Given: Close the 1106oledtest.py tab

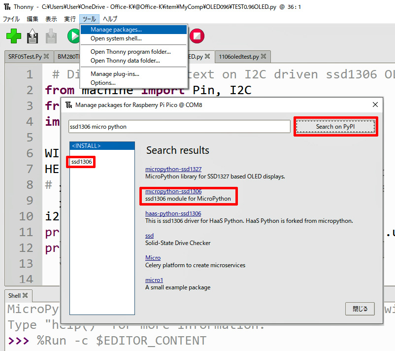Looking at the screenshot, I should tap(263, 56).
